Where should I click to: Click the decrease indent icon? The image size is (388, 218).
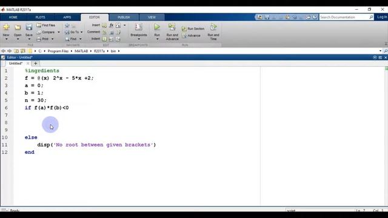coord(118,39)
